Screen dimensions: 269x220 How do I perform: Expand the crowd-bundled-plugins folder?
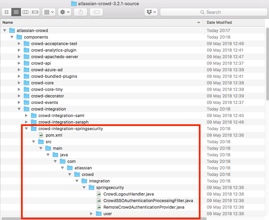click(x=19, y=76)
